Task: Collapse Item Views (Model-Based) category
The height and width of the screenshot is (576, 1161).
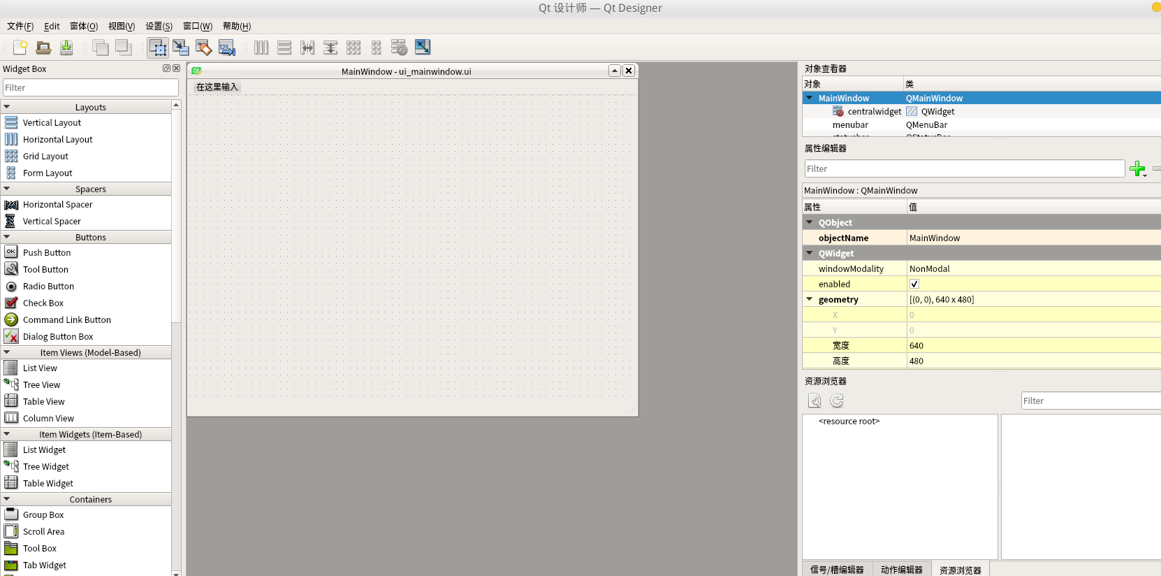Action: (x=6, y=352)
